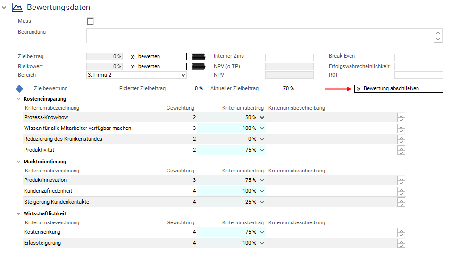Screen dimensions: 451x256
Task: Collapse the Wirtschaftlichkeit criteria group
Action: click(x=19, y=213)
